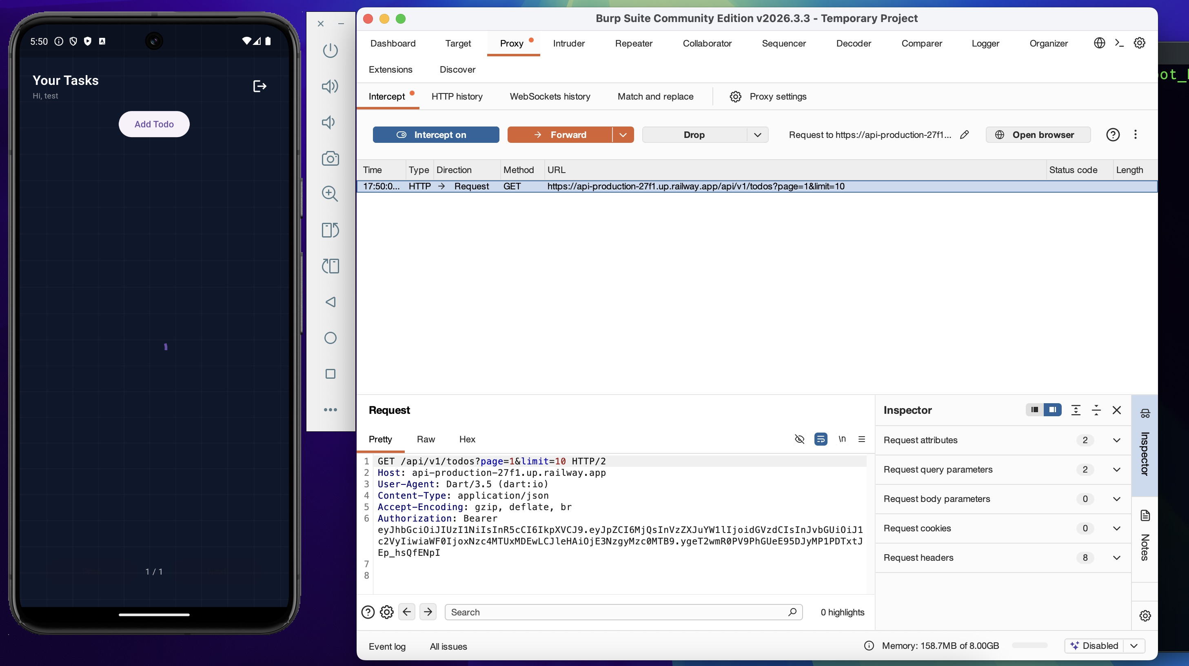The width and height of the screenshot is (1189, 666).
Task: Toggle line wrap in request editor
Action: (x=821, y=439)
